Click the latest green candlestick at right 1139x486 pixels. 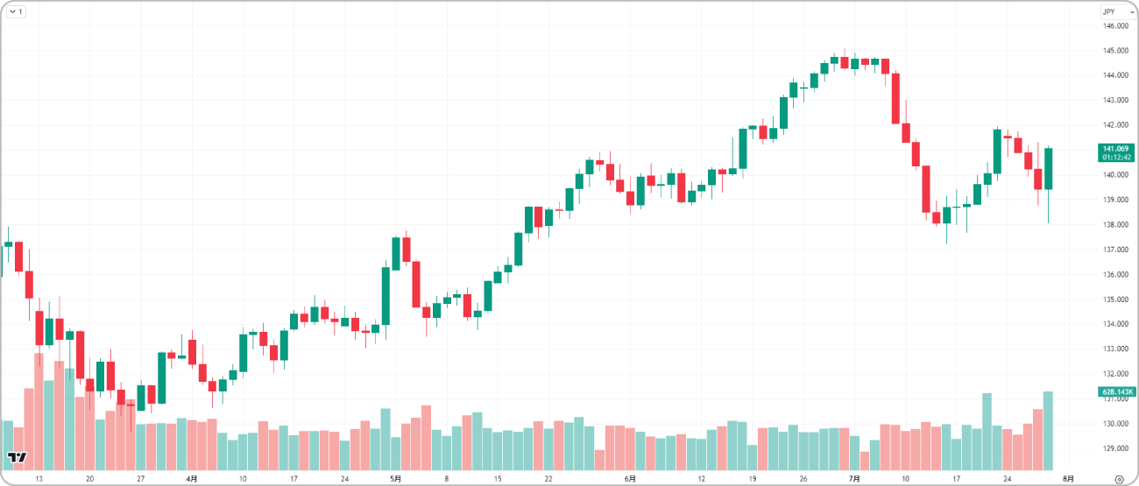(x=1048, y=168)
